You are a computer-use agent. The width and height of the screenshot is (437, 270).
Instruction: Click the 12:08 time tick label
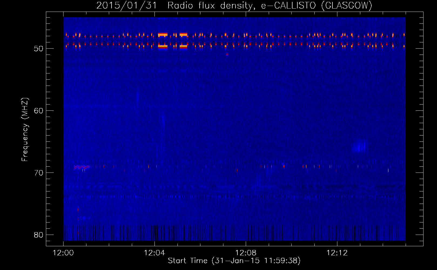coord(246,253)
